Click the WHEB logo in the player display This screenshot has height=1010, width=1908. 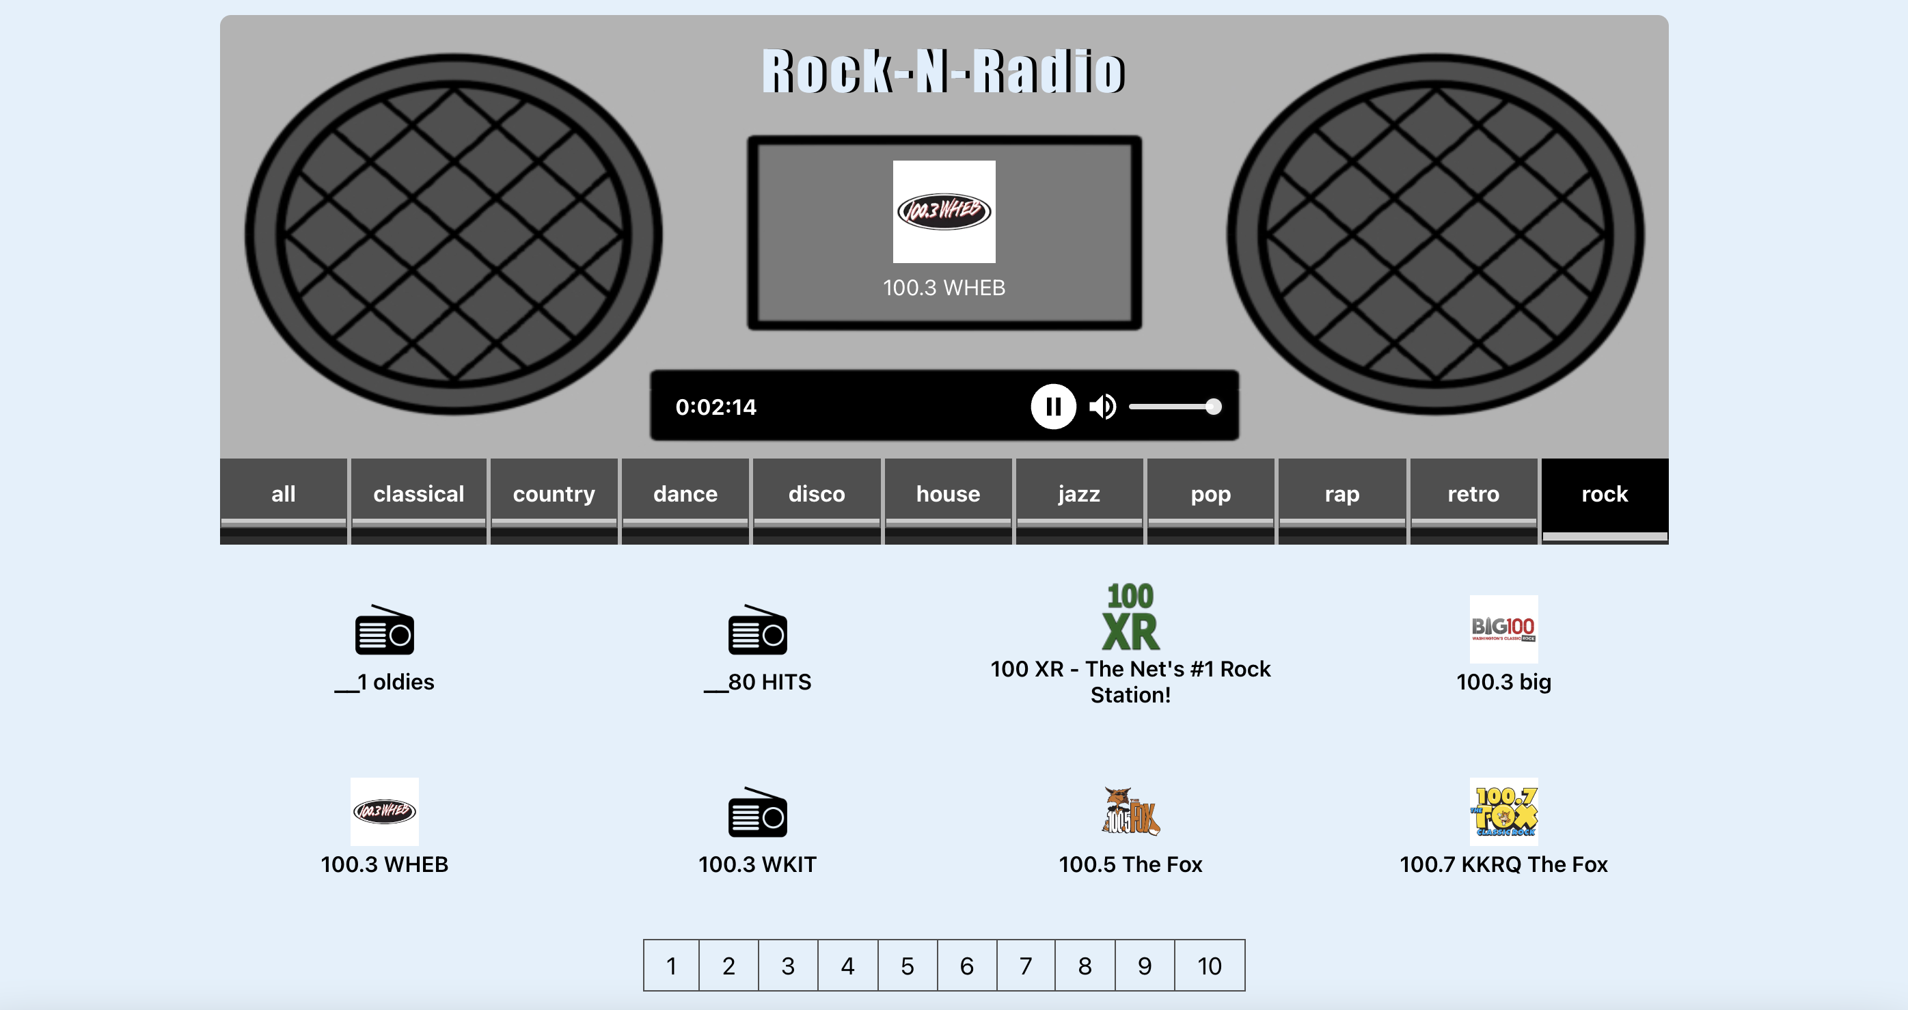tap(944, 213)
